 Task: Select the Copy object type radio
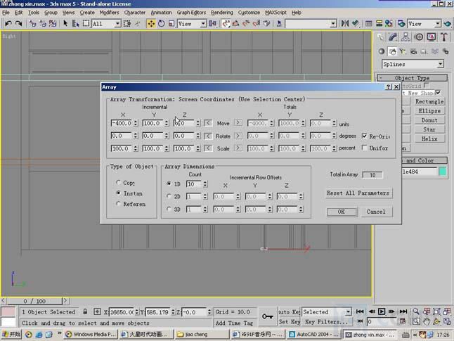click(118, 182)
